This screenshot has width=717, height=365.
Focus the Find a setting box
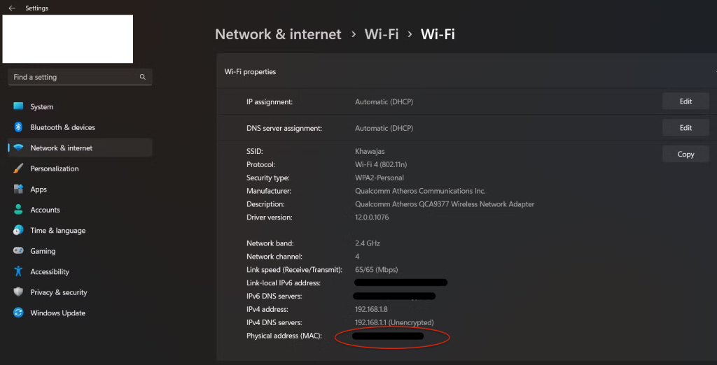click(74, 77)
